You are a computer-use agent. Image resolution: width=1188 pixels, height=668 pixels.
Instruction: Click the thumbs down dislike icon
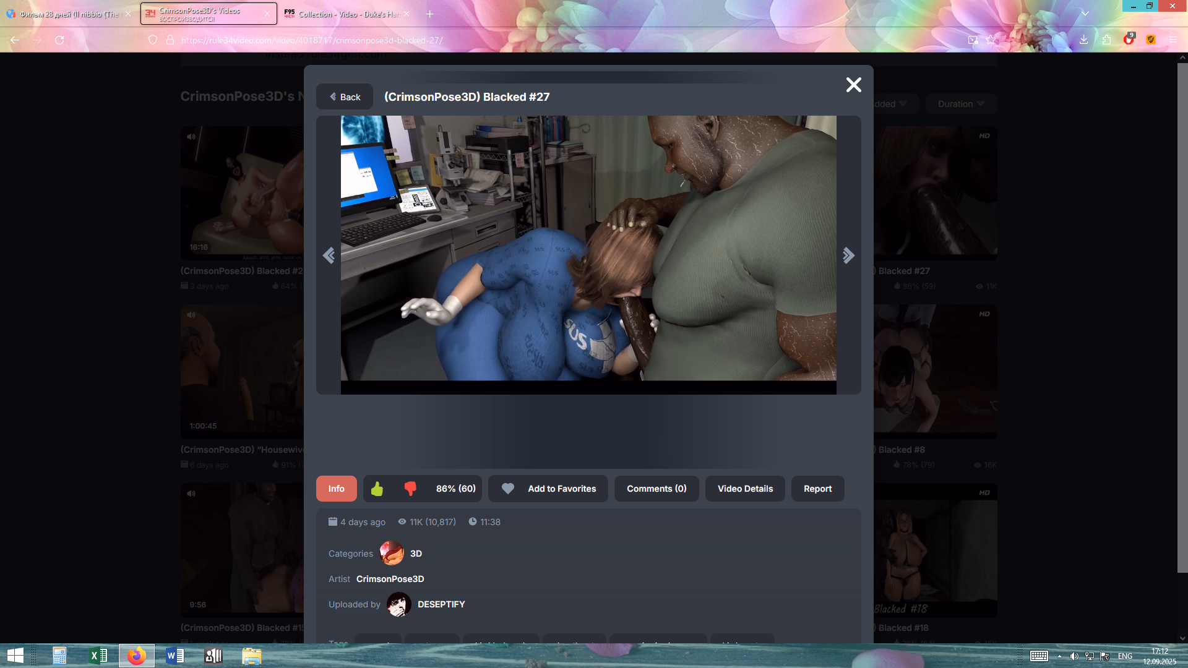(x=410, y=489)
